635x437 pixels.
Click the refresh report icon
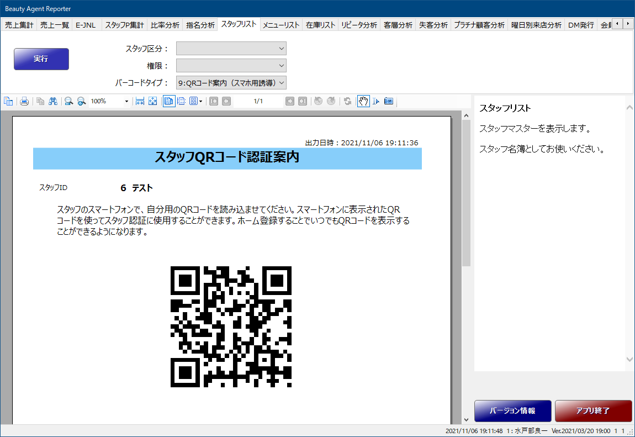coord(347,101)
